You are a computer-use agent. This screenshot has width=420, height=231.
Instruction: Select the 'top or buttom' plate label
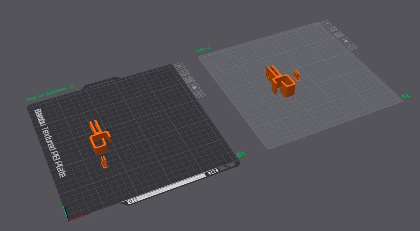click(x=47, y=94)
